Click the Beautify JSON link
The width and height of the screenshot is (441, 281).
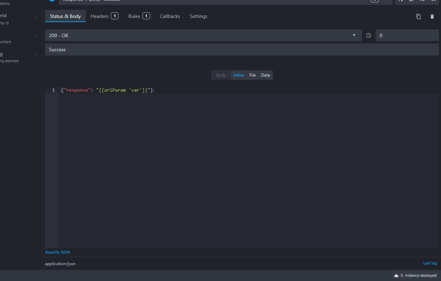coord(57,252)
